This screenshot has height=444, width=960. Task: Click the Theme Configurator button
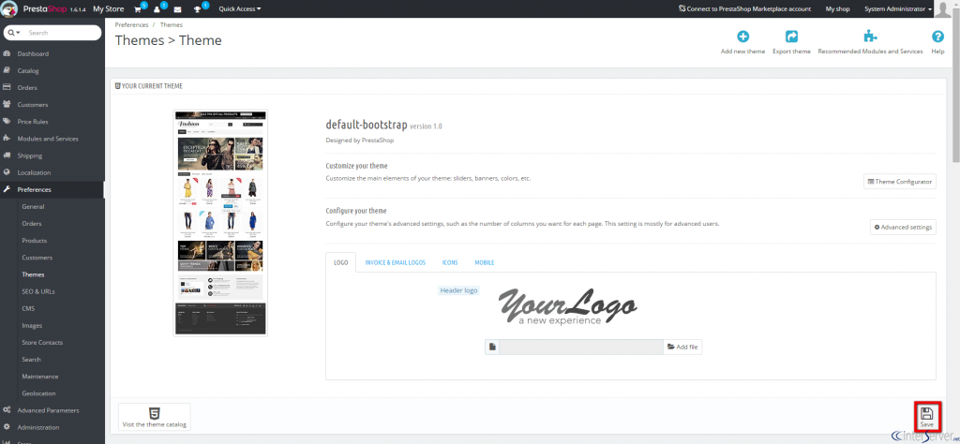pyautogui.click(x=899, y=182)
